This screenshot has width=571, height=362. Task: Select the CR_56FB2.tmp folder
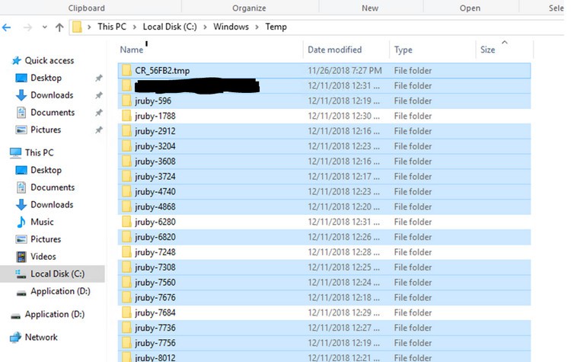click(324, 71)
